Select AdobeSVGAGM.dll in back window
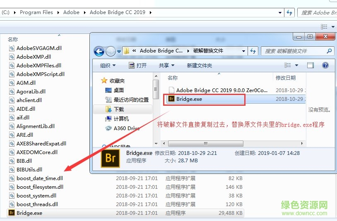Screen dimensions: 337x221 point(39,48)
